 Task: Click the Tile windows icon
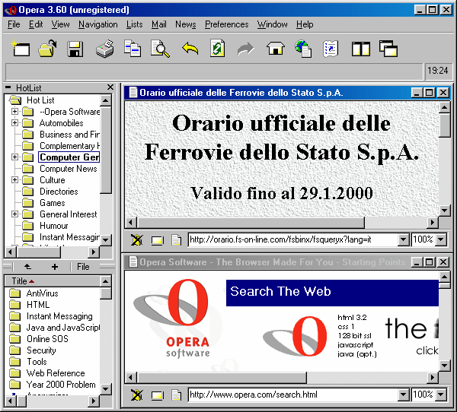pos(360,49)
